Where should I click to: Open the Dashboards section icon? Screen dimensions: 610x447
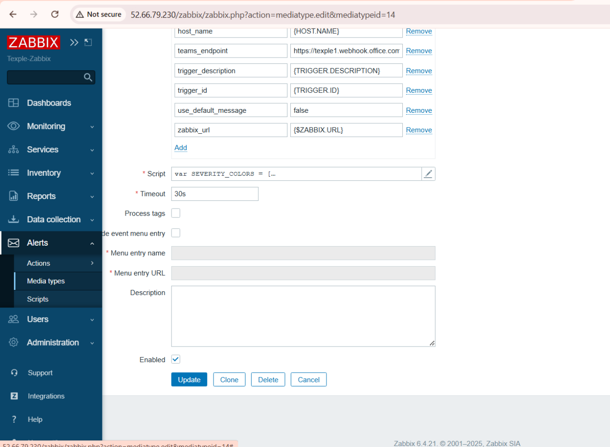pyautogui.click(x=13, y=103)
